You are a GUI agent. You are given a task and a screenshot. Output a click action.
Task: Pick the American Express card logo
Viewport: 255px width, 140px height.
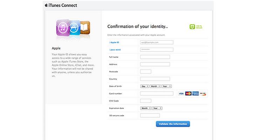pyautogui.click(x=195, y=93)
